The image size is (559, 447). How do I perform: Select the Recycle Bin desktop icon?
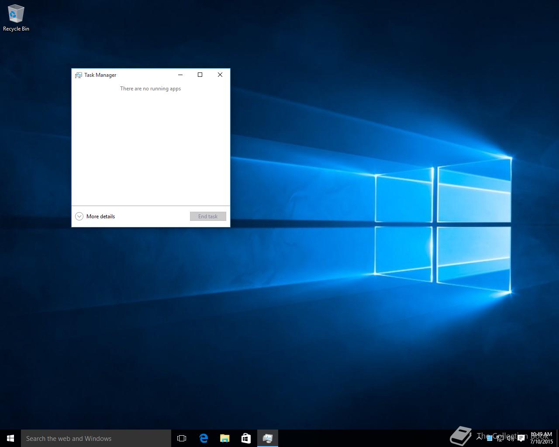coord(16,18)
